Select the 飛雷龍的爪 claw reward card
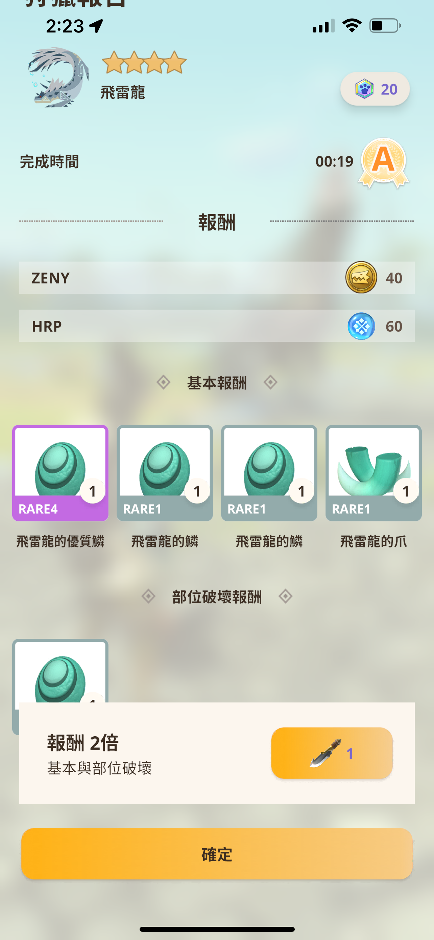The width and height of the screenshot is (434, 940). coord(373,473)
